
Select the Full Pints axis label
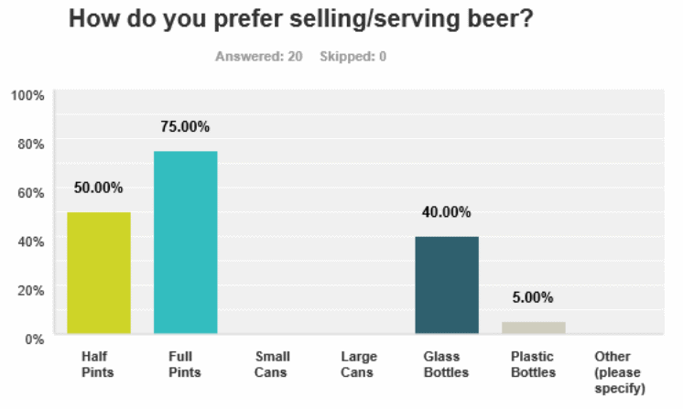coord(185,364)
